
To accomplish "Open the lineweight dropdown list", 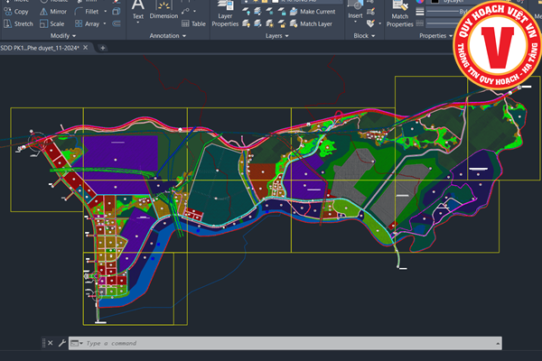I will tap(446, 12).
